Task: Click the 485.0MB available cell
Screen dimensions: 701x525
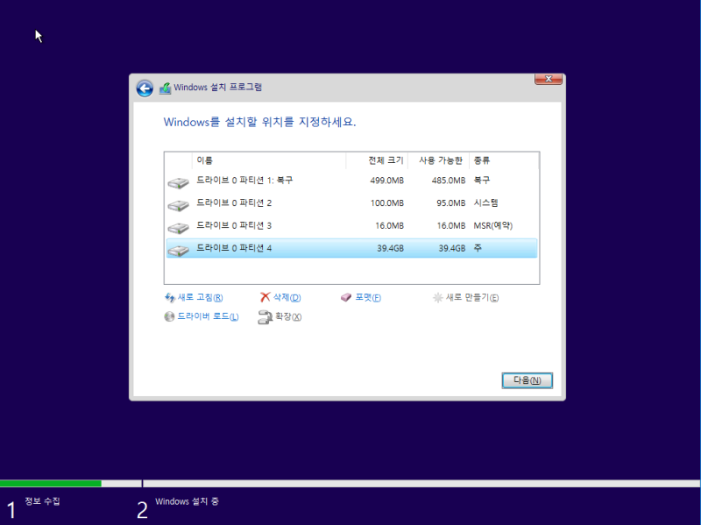Action: (449, 181)
